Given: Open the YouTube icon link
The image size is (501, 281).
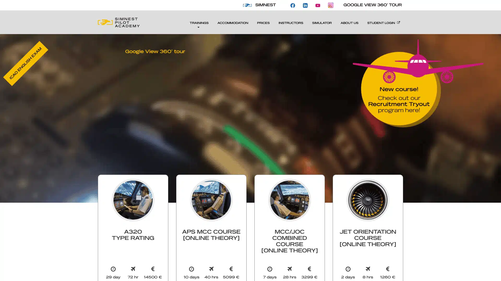Looking at the screenshot, I should pyautogui.click(x=318, y=5).
